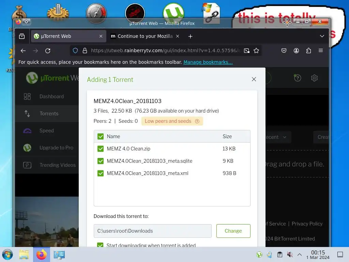Switch to Continue to your Mozilla tab
Screen dimensions: 349x262
coord(145,36)
